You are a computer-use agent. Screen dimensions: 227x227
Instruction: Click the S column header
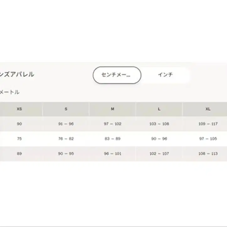click(66, 109)
